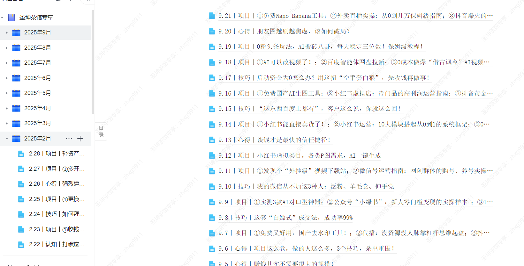Select 2025年3月 in the sidebar tree

point(46,123)
